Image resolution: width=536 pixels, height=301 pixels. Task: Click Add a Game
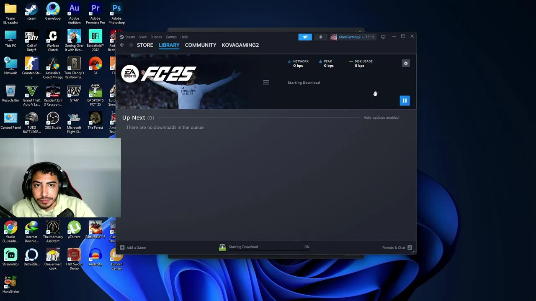(x=133, y=247)
